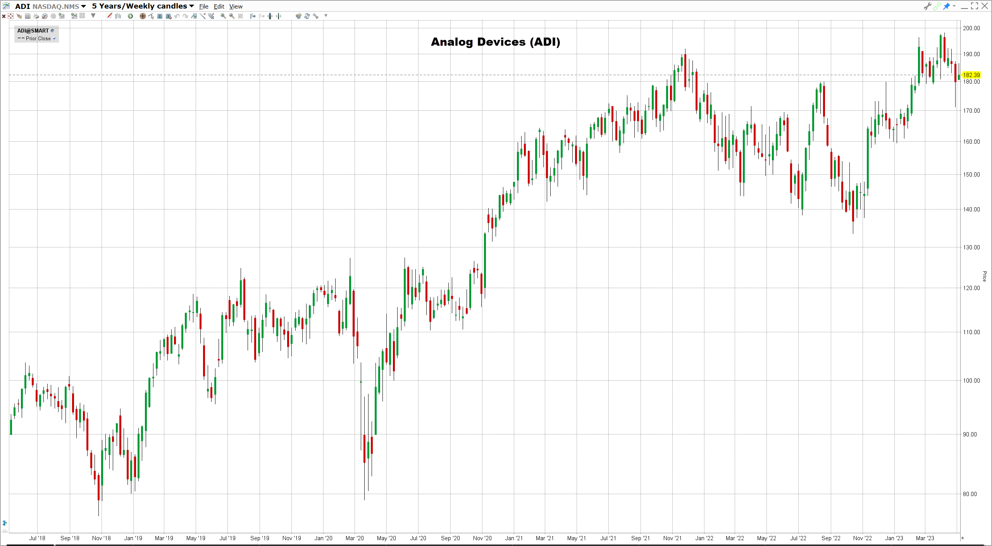This screenshot has width=992, height=546.
Task: Click the wrench configure icon in title bar
Action: click(x=927, y=6)
